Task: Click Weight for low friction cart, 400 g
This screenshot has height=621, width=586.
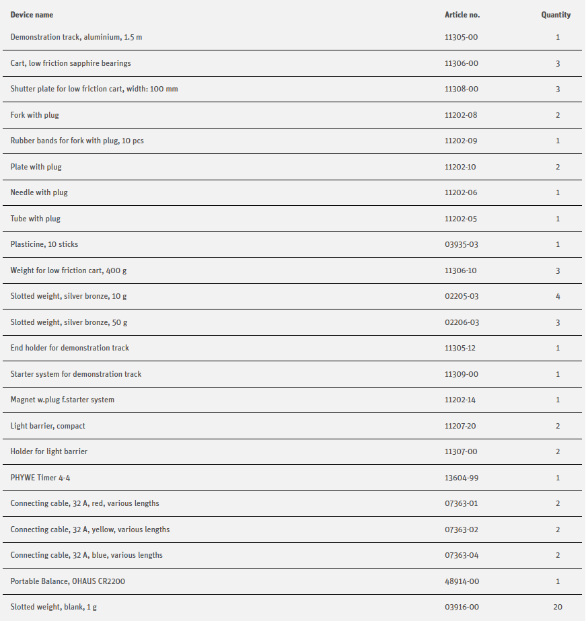Action: click(69, 270)
